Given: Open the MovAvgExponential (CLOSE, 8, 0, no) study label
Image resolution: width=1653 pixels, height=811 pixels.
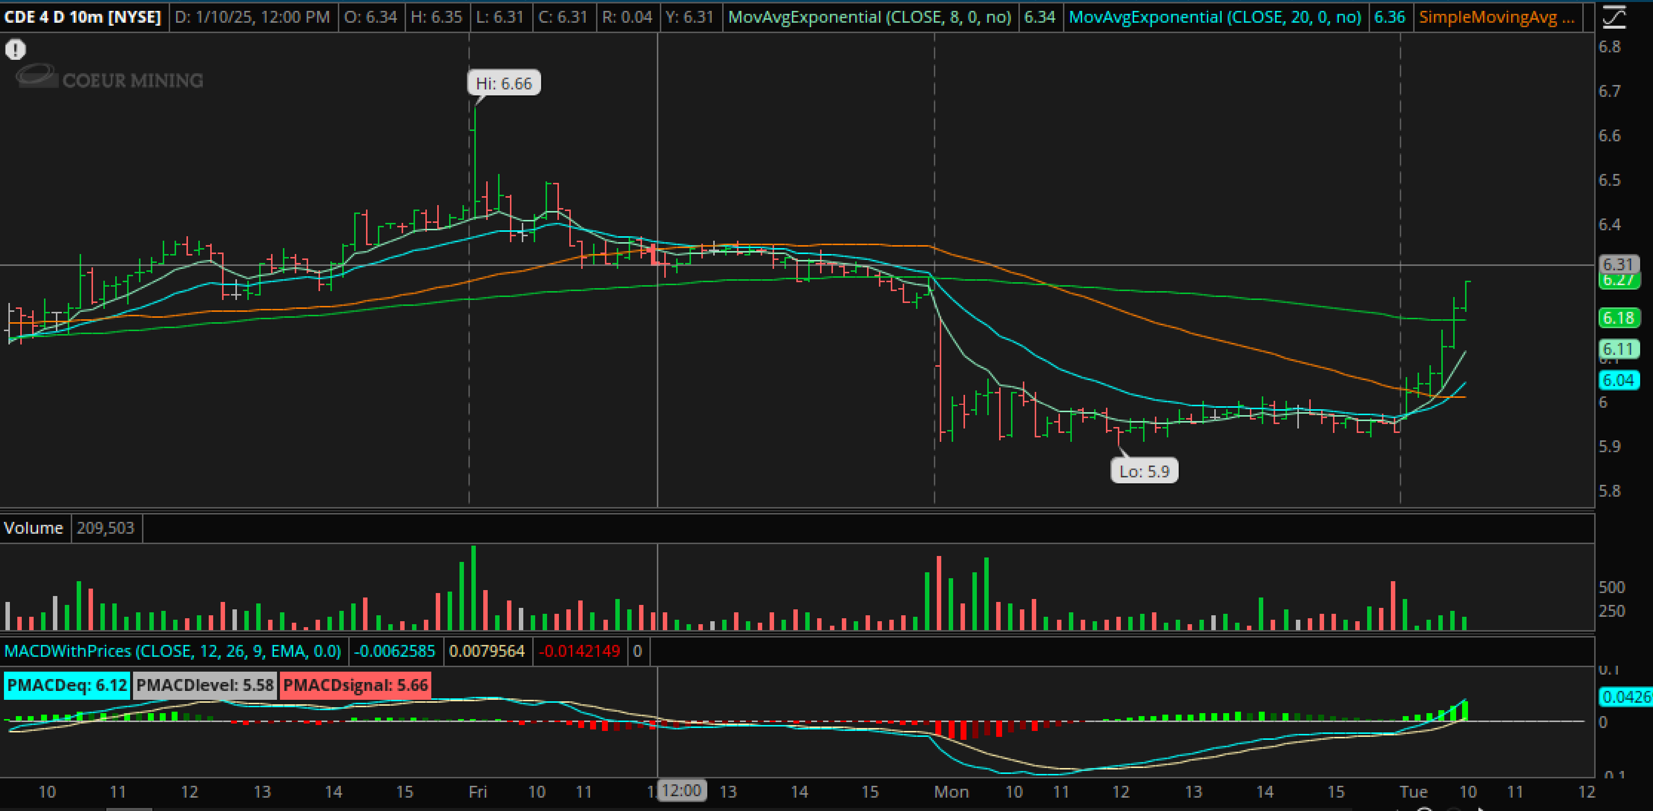Looking at the screenshot, I should coord(870,17).
